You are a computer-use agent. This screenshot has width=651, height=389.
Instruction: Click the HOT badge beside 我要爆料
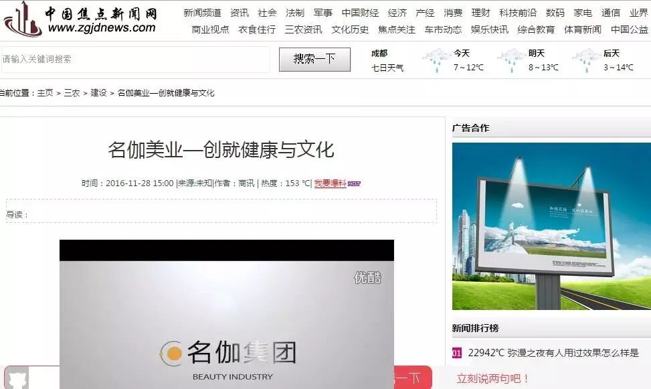pos(354,183)
